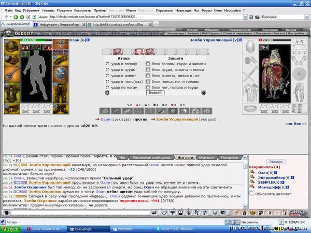This screenshot has height=233, width=311.
Task: Select attack option удар в голову
Action: pos(107,64)
